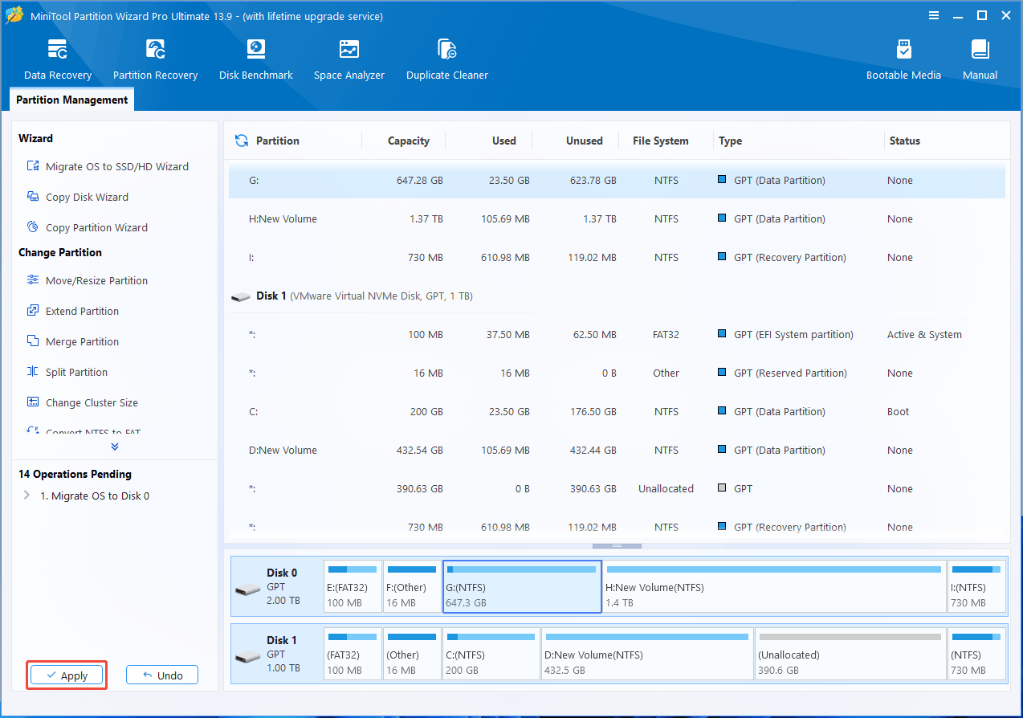Start Copy Partition Wizard
The height and width of the screenshot is (718, 1023).
87,227
